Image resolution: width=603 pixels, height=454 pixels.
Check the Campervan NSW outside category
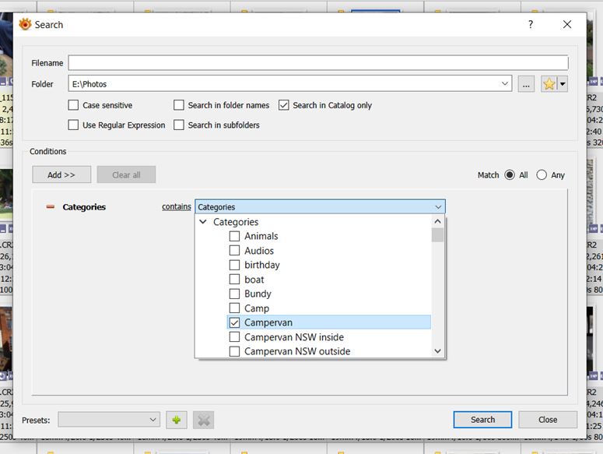point(234,352)
